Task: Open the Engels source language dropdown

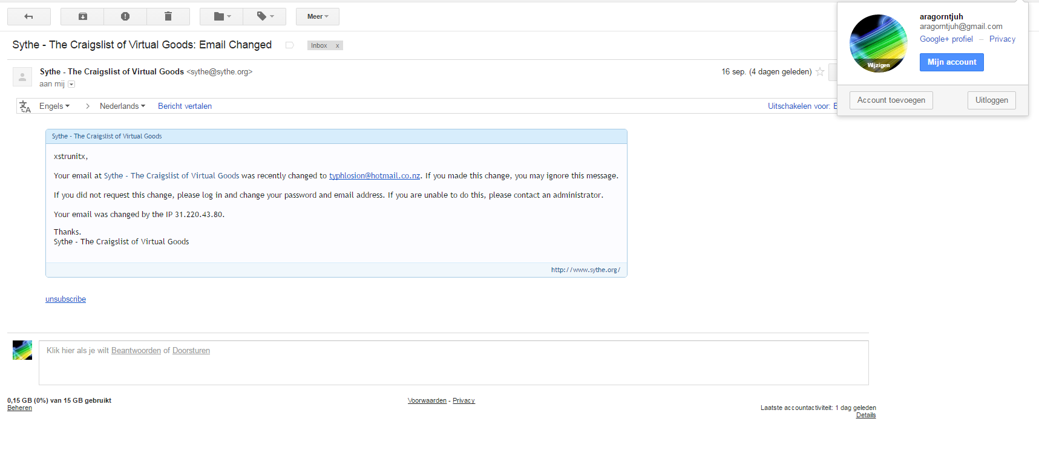Action: click(x=54, y=106)
